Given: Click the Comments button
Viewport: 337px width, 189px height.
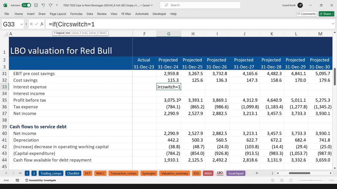Looking at the screenshot, I should tap(307, 14).
